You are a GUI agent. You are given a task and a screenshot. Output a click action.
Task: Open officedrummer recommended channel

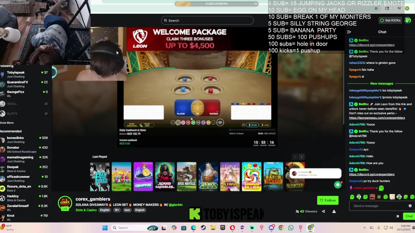(24, 178)
